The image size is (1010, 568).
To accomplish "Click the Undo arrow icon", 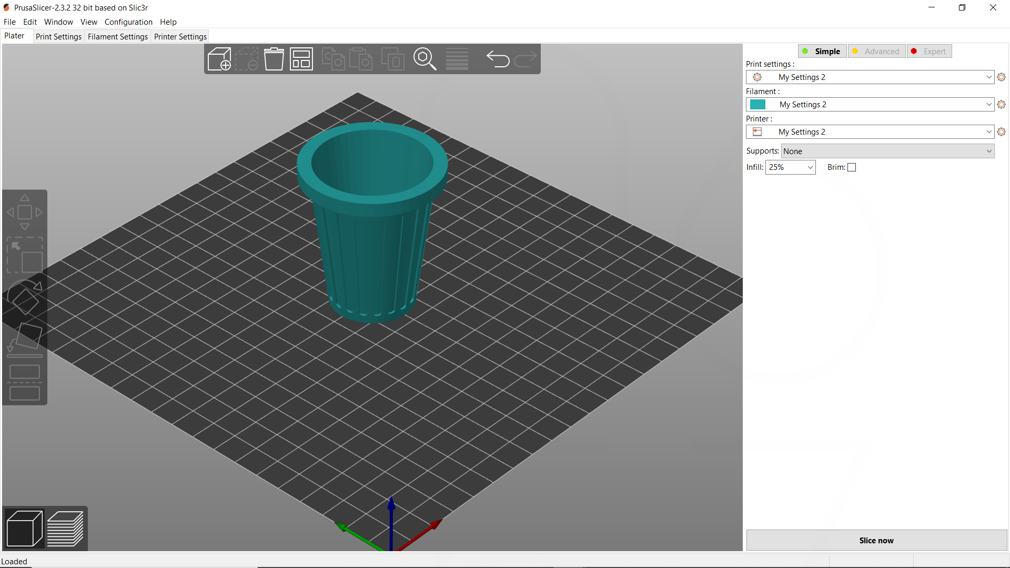I will click(x=498, y=59).
